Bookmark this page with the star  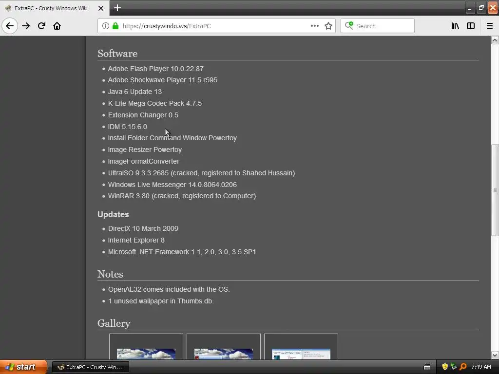[328, 26]
